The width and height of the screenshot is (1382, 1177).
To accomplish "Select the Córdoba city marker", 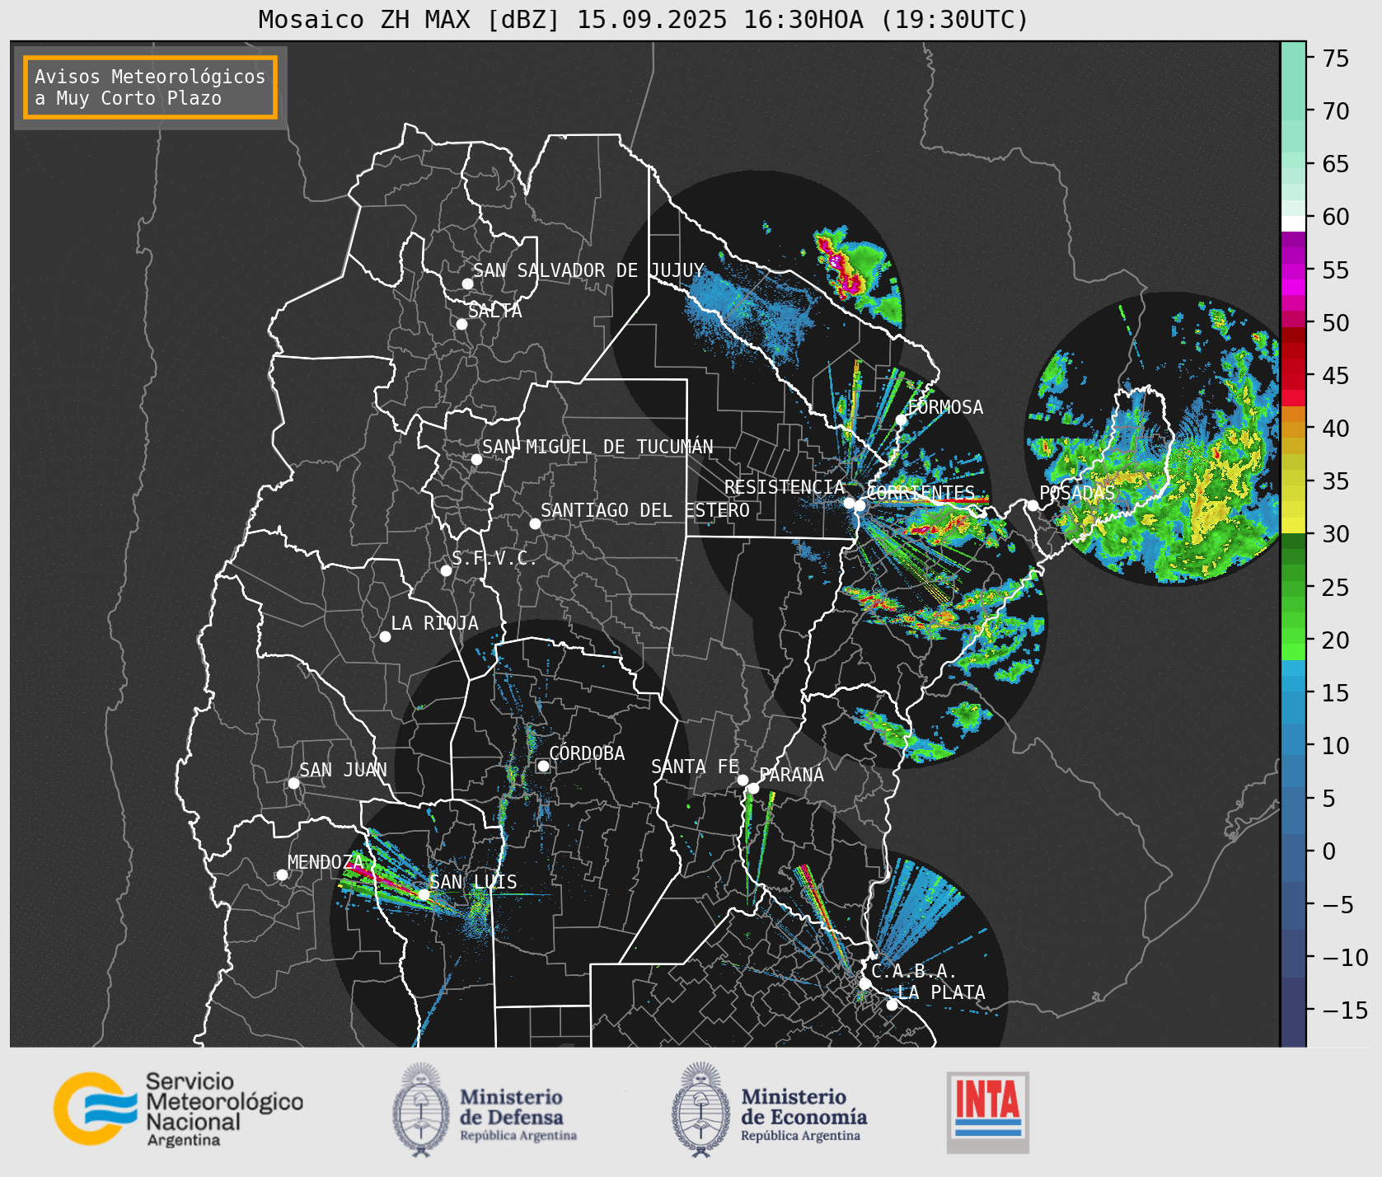I will pos(543,766).
